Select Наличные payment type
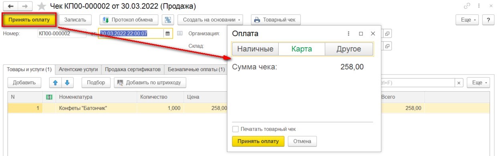500x156 pixels. click(255, 49)
